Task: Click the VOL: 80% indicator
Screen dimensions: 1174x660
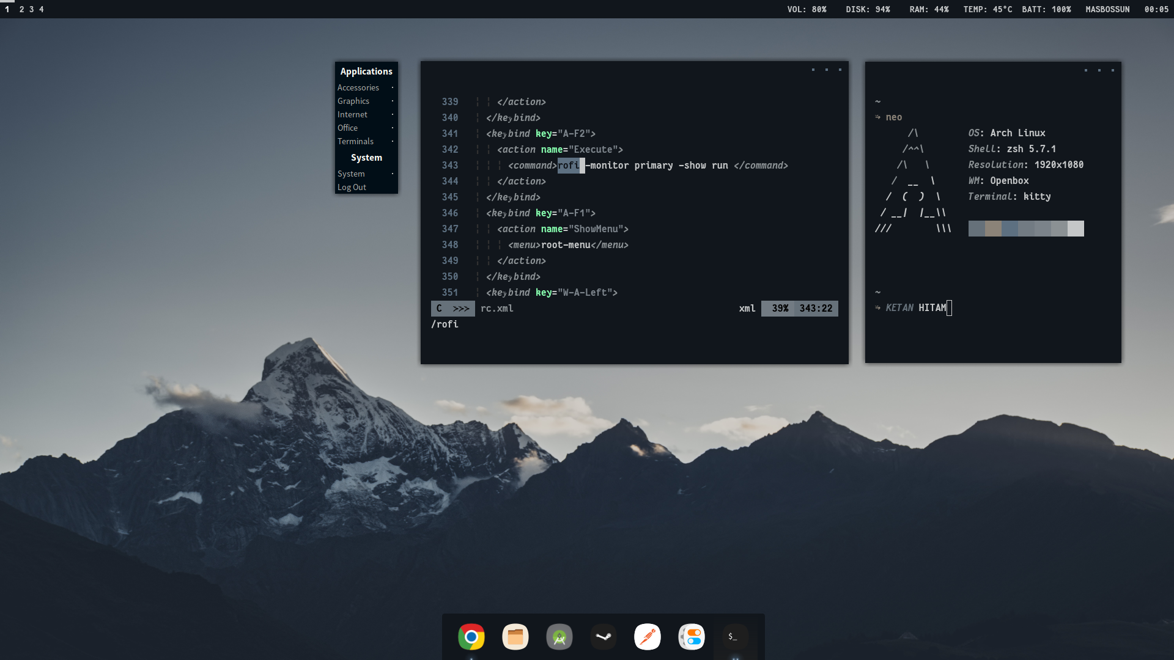Action: (x=807, y=9)
